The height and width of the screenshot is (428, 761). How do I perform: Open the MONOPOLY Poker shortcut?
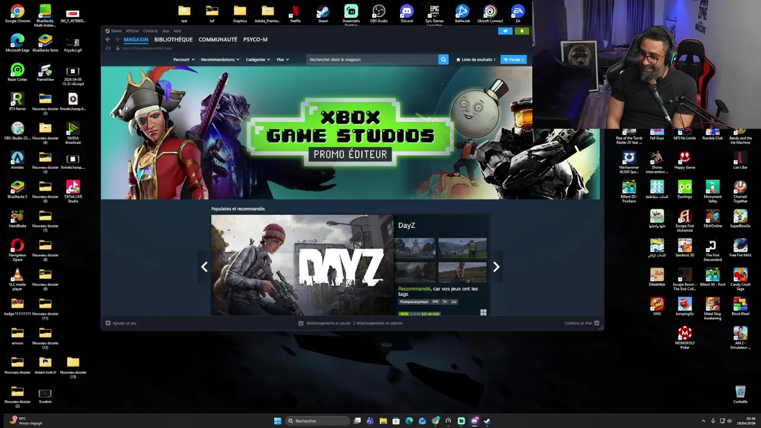[685, 338]
